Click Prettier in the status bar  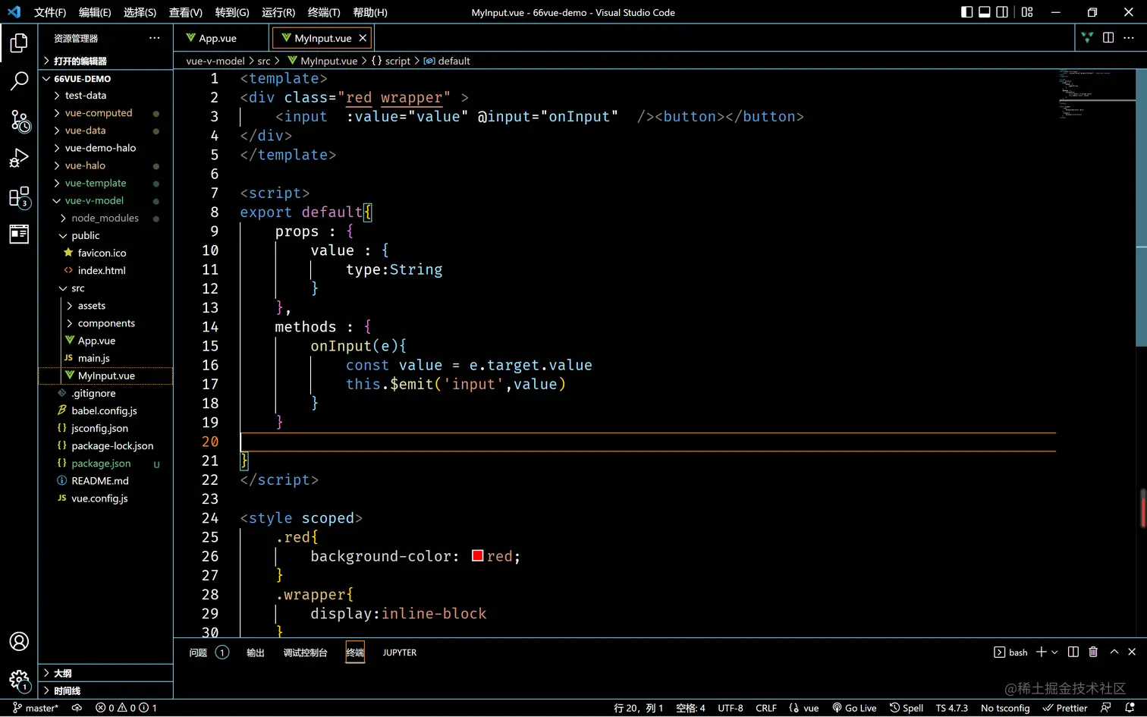pos(1065,708)
